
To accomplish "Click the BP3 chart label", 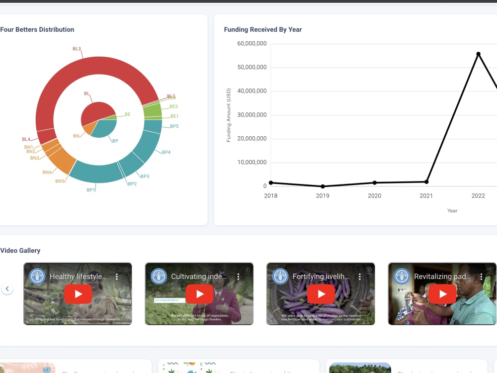I will point(145,177).
